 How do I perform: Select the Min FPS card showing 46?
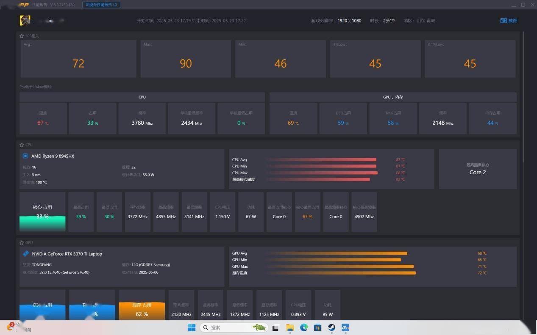pos(281,59)
